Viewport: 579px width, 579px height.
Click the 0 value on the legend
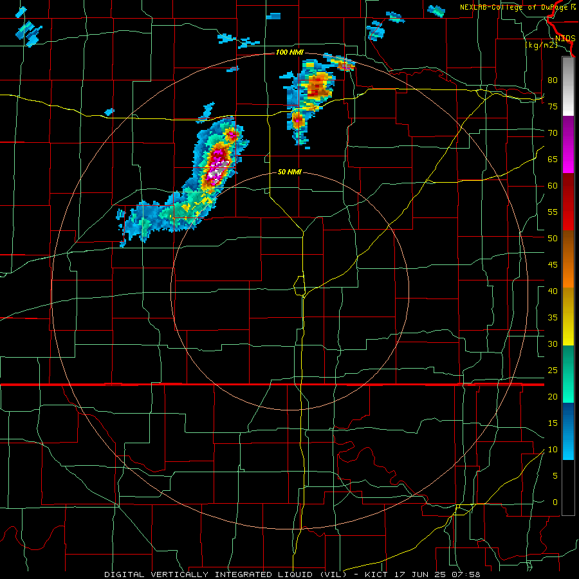click(555, 502)
